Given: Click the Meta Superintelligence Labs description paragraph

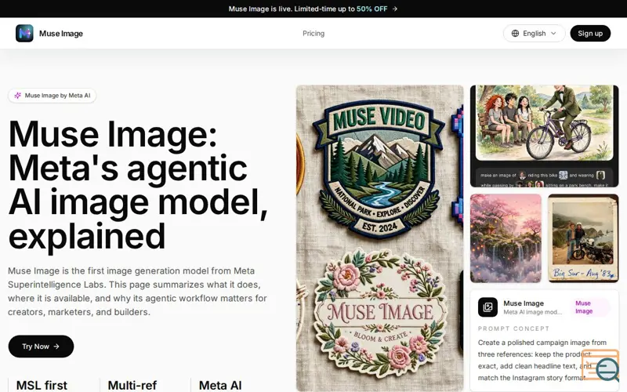Looking at the screenshot, I should [138, 292].
